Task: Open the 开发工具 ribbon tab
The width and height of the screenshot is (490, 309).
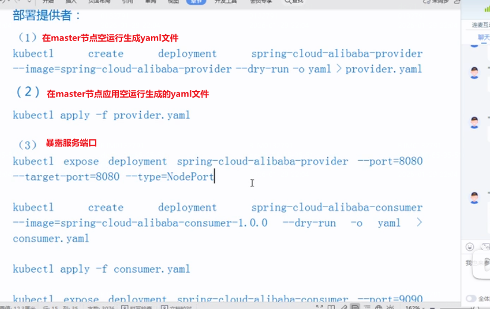Action: (x=225, y=2)
